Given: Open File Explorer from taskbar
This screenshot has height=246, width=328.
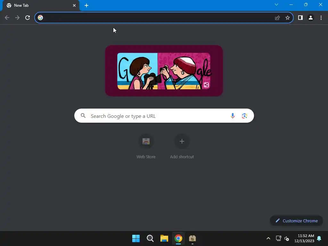Looking at the screenshot, I should 164,238.
